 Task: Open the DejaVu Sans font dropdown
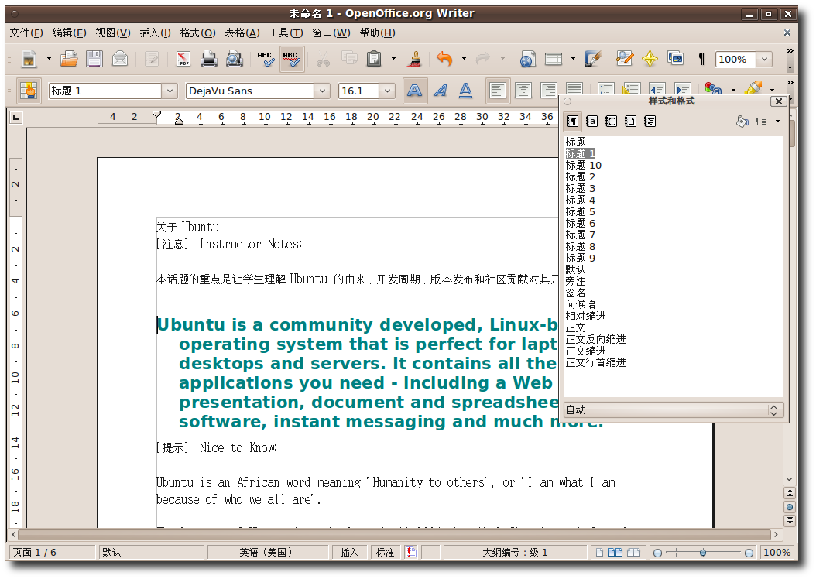click(323, 91)
